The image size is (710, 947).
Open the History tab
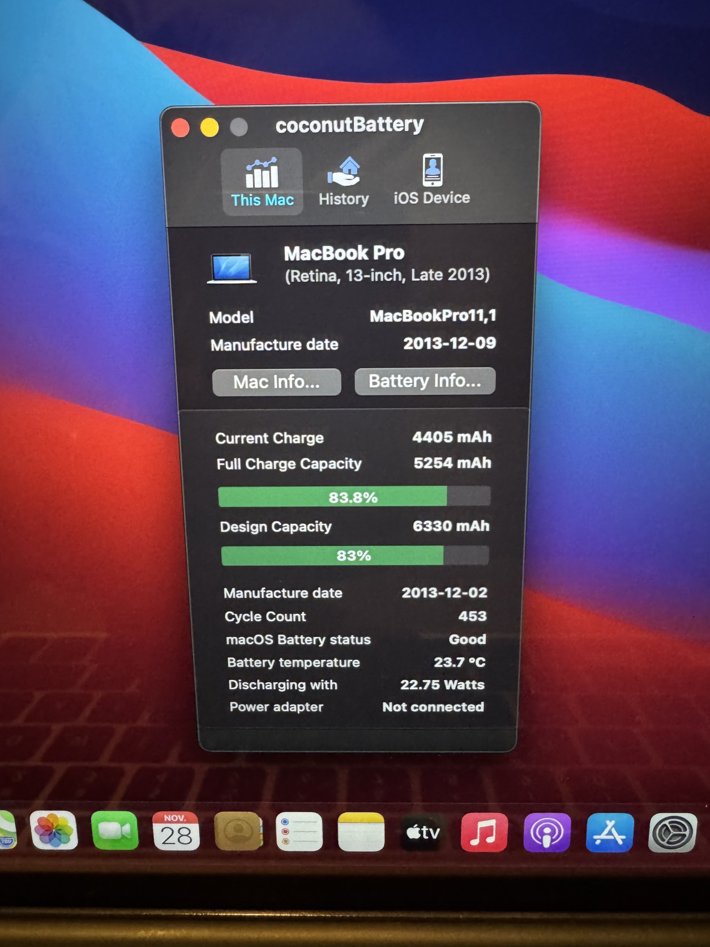pos(344,182)
